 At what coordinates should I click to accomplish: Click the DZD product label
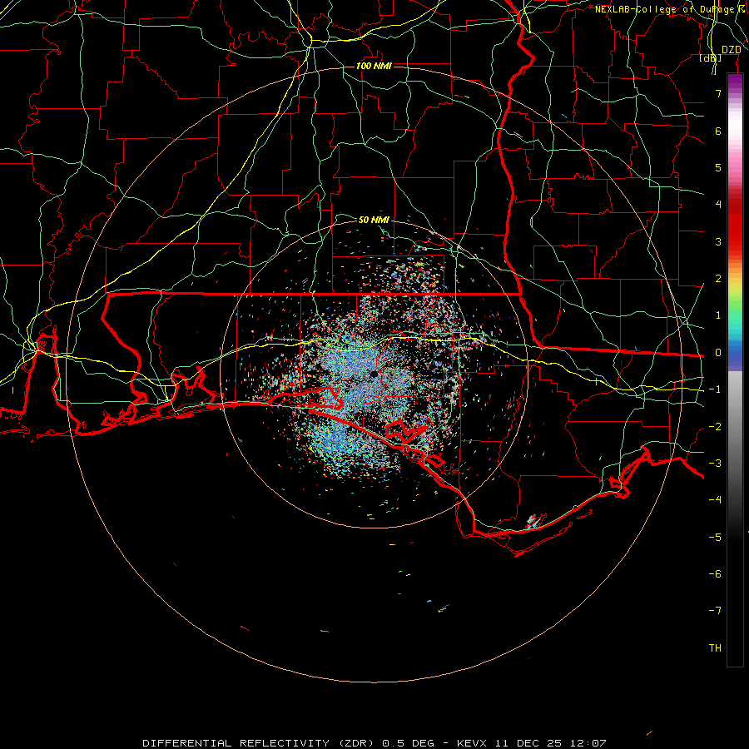[x=731, y=50]
